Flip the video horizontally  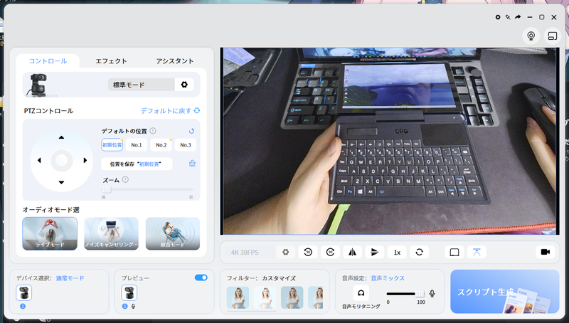(352, 252)
